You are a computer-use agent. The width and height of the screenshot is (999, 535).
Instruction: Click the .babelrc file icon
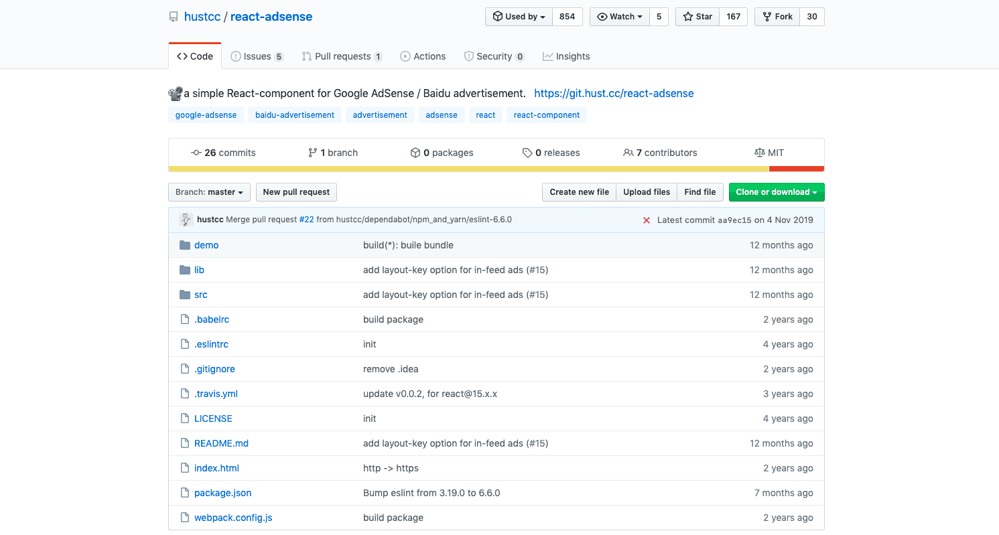(x=185, y=319)
